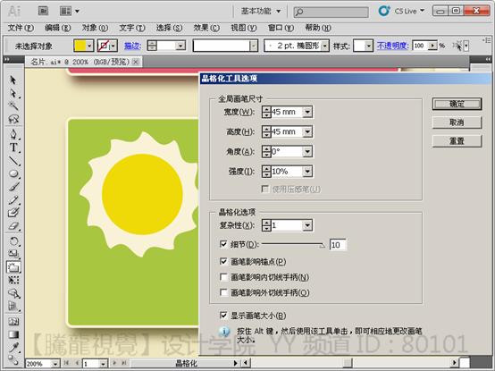
Task: Expand the 宽度(W) dropdown arrow
Action: point(307,112)
